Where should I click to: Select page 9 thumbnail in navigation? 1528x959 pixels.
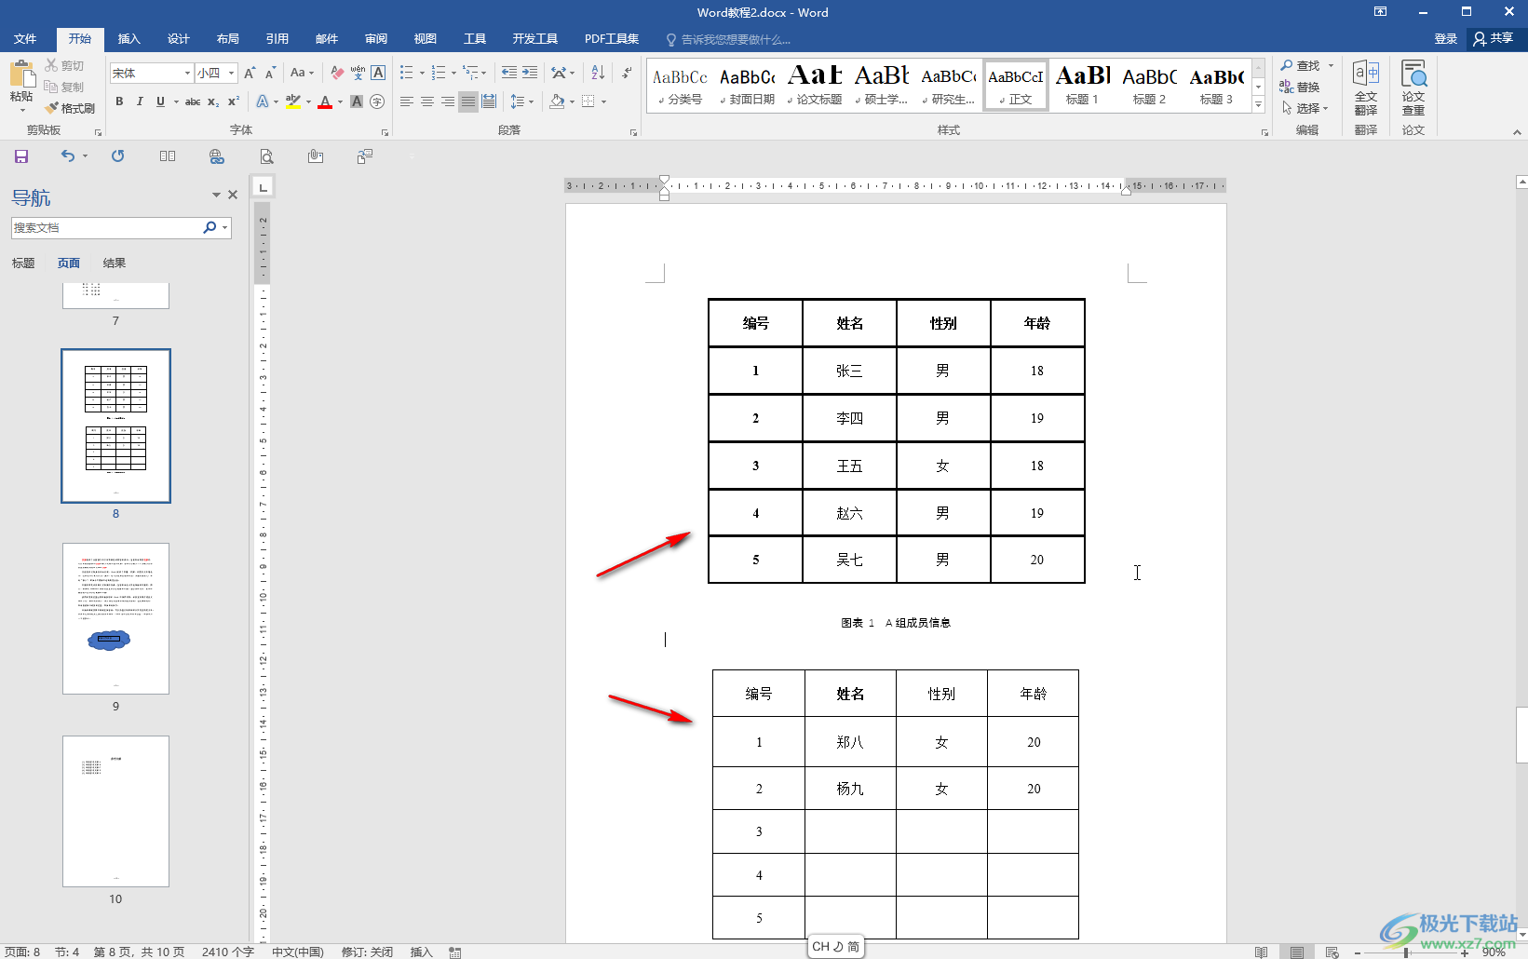(x=115, y=618)
